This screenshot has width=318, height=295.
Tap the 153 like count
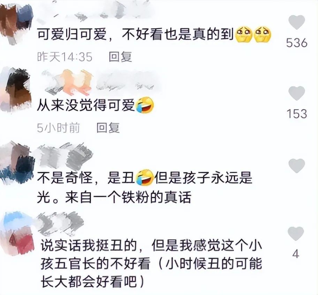[x=296, y=114]
